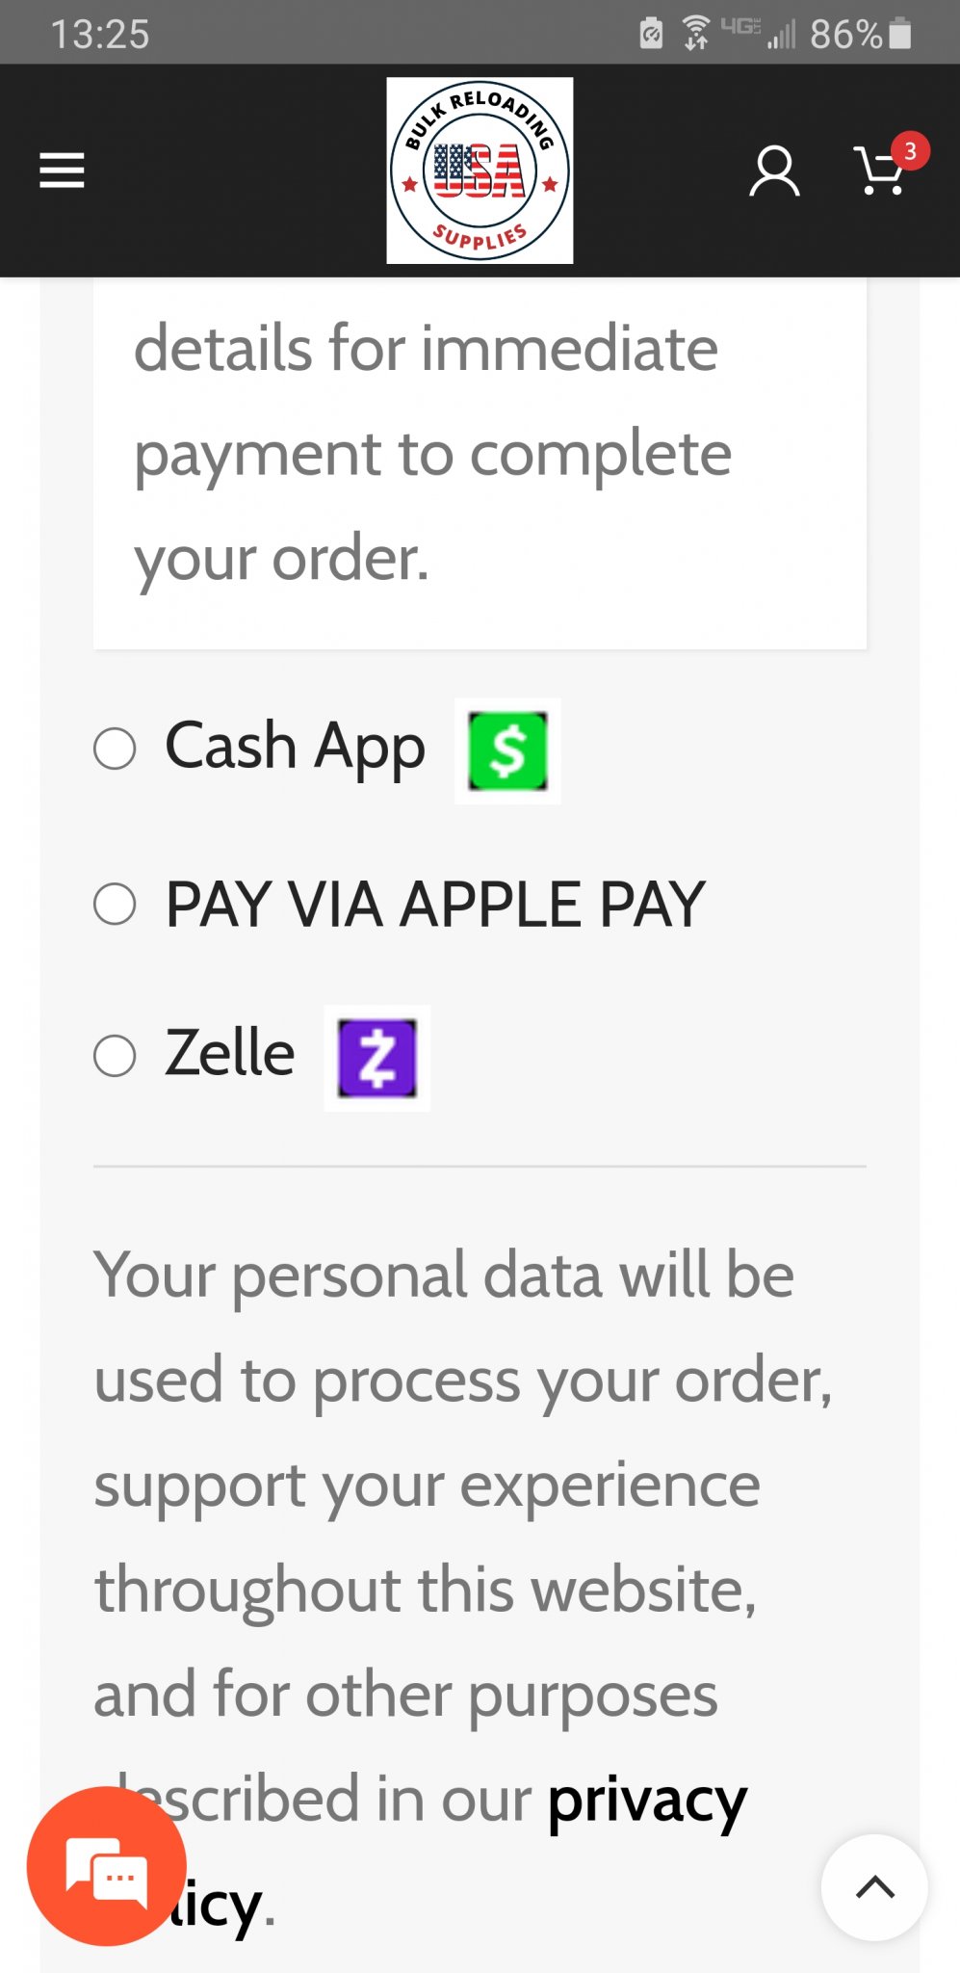Open the user account icon

[774, 171]
